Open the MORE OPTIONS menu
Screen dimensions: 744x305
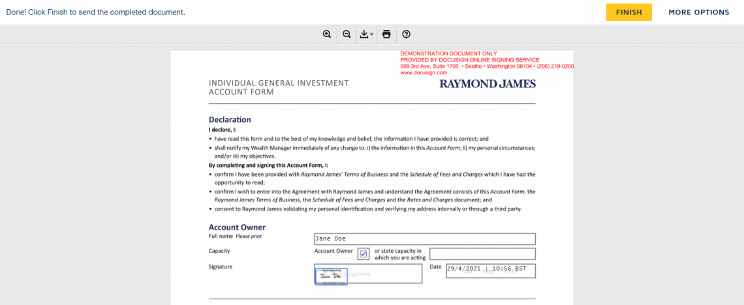coord(699,12)
